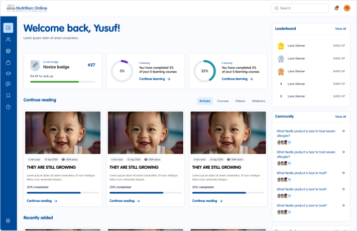This screenshot has width=357, height=231.
Task: Click Continue learning on the 22% card
Action: pos(237,79)
